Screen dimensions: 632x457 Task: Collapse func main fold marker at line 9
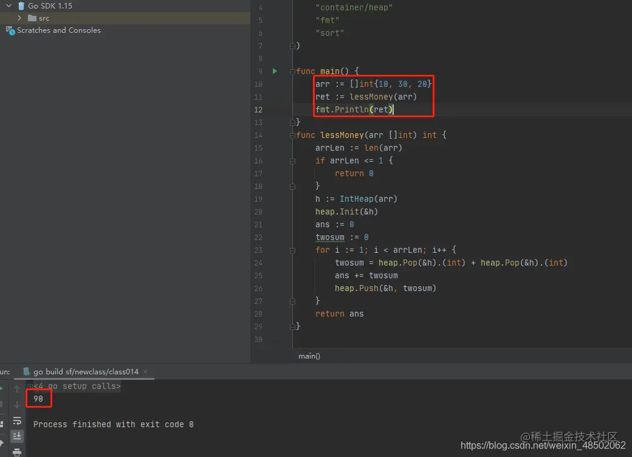tap(293, 72)
